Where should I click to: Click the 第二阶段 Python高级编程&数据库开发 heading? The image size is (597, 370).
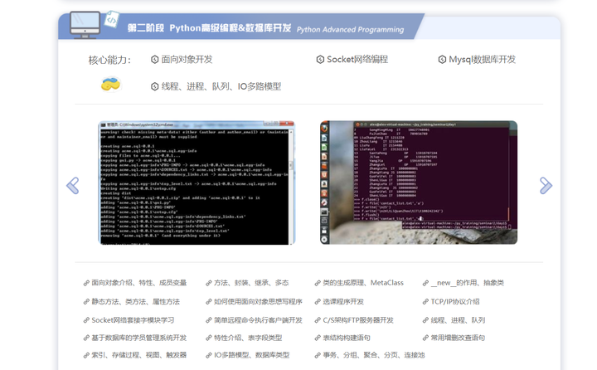[209, 28]
